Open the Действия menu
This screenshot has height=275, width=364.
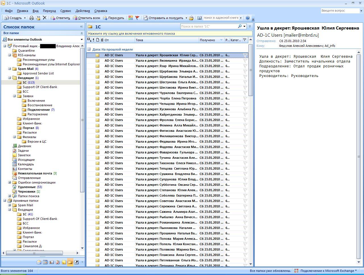coord(83,11)
